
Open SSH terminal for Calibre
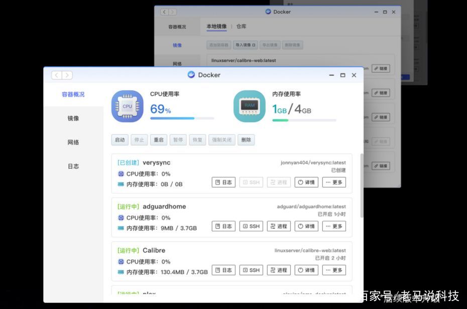point(252,270)
